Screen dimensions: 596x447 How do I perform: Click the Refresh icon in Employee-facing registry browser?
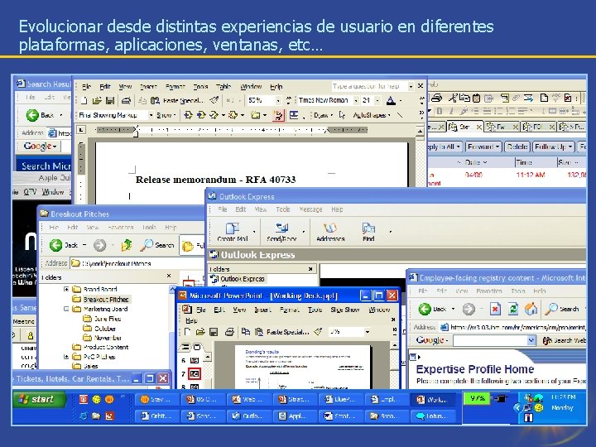513,309
